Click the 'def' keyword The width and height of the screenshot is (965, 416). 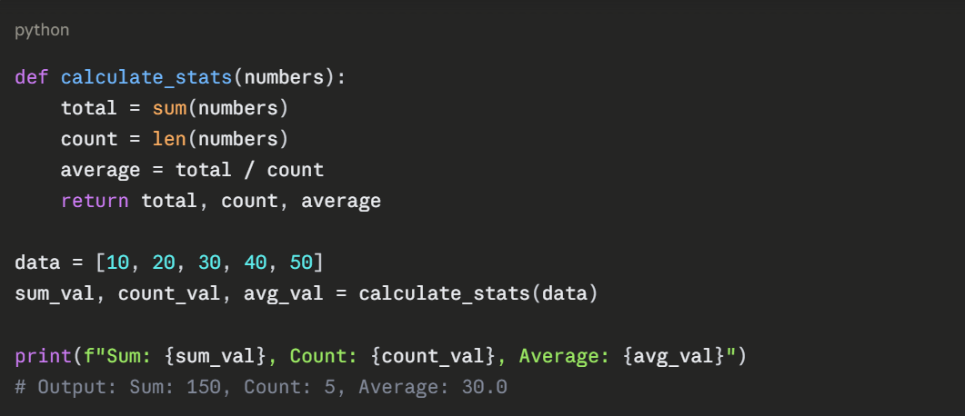32,77
